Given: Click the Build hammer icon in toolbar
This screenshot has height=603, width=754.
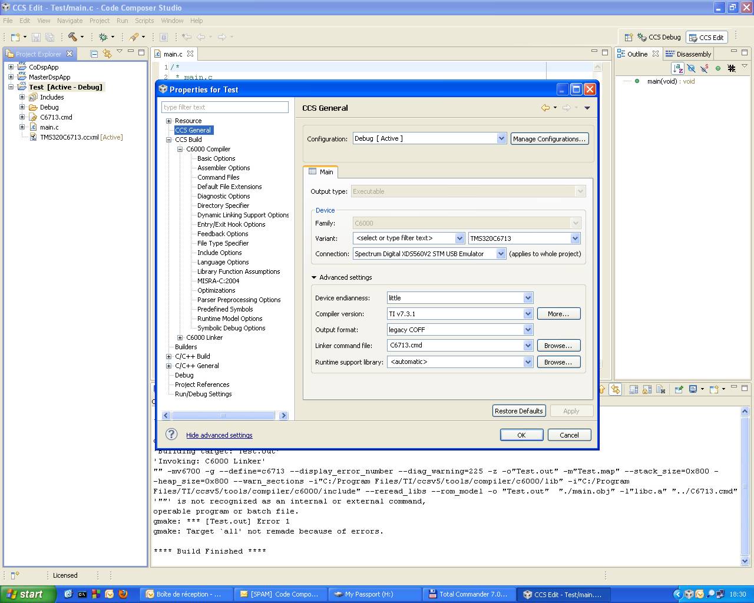Looking at the screenshot, I should (x=72, y=37).
